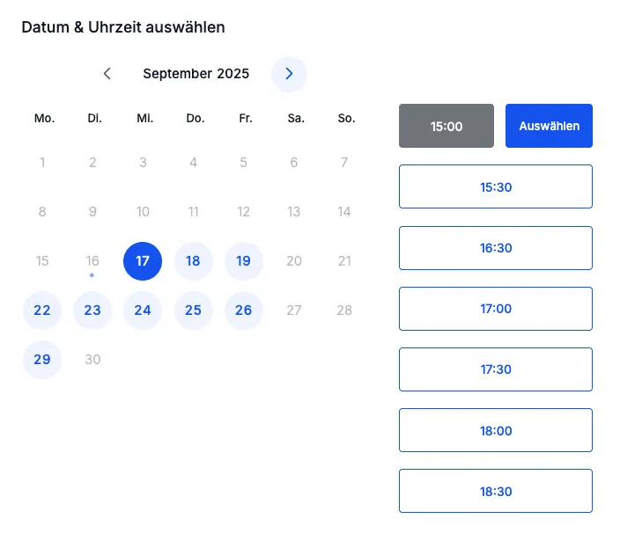Screen dimensions: 620x548
Task: Click the selected 15:00 time slot
Action: pyautogui.click(x=446, y=126)
